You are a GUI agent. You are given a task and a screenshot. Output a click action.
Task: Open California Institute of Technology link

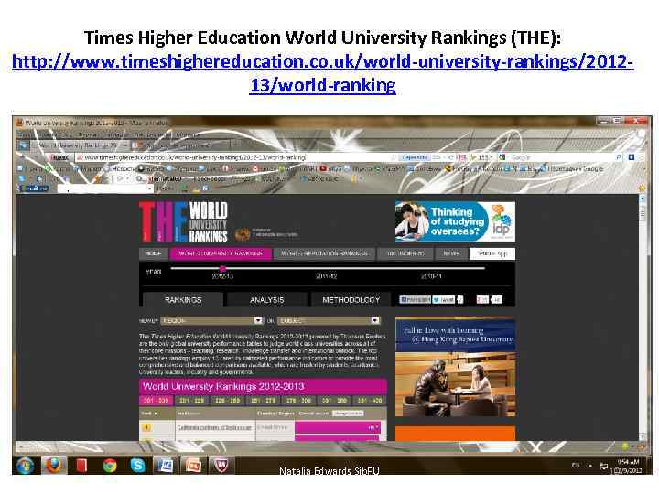214,427
